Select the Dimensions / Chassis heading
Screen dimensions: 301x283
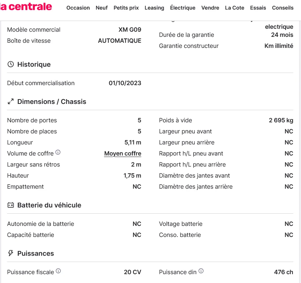pos(52,102)
